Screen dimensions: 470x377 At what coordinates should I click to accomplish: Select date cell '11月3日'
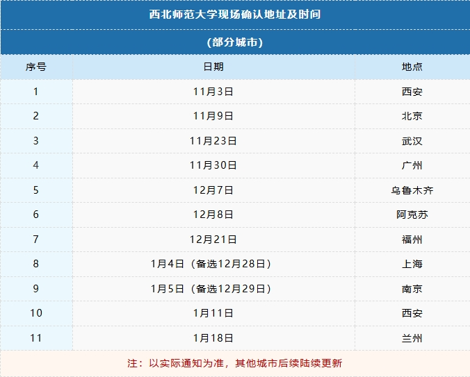[x=213, y=92]
